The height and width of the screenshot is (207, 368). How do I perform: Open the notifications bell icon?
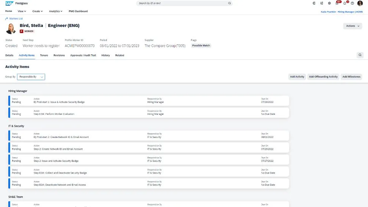[x=345, y=3]
